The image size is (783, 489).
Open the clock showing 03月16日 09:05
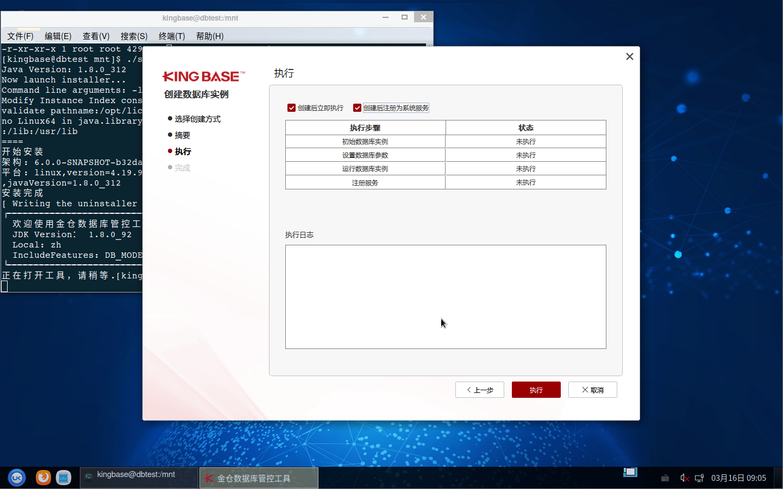738,478
